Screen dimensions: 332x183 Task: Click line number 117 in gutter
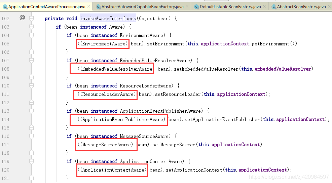pos(5,145)
